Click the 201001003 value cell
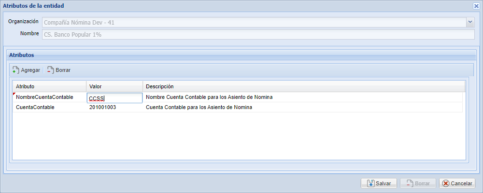Viewport: 483px width, 193px height. pyautogui.click(x=114, y=108)
